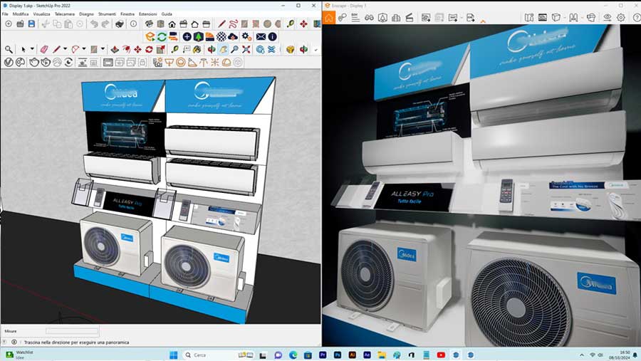Viewport: 641px width, 361px height.
Task: Show hidden system tray icons chevron
Action: click(581, 355)
